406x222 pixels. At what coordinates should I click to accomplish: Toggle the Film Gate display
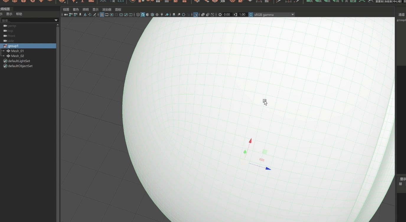[x=107, y=14]
